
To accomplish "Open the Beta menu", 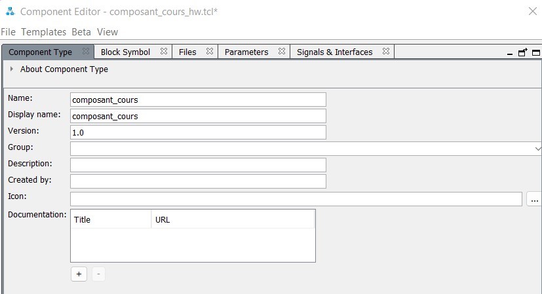I will pyautogui.click(x=81, y=31).
